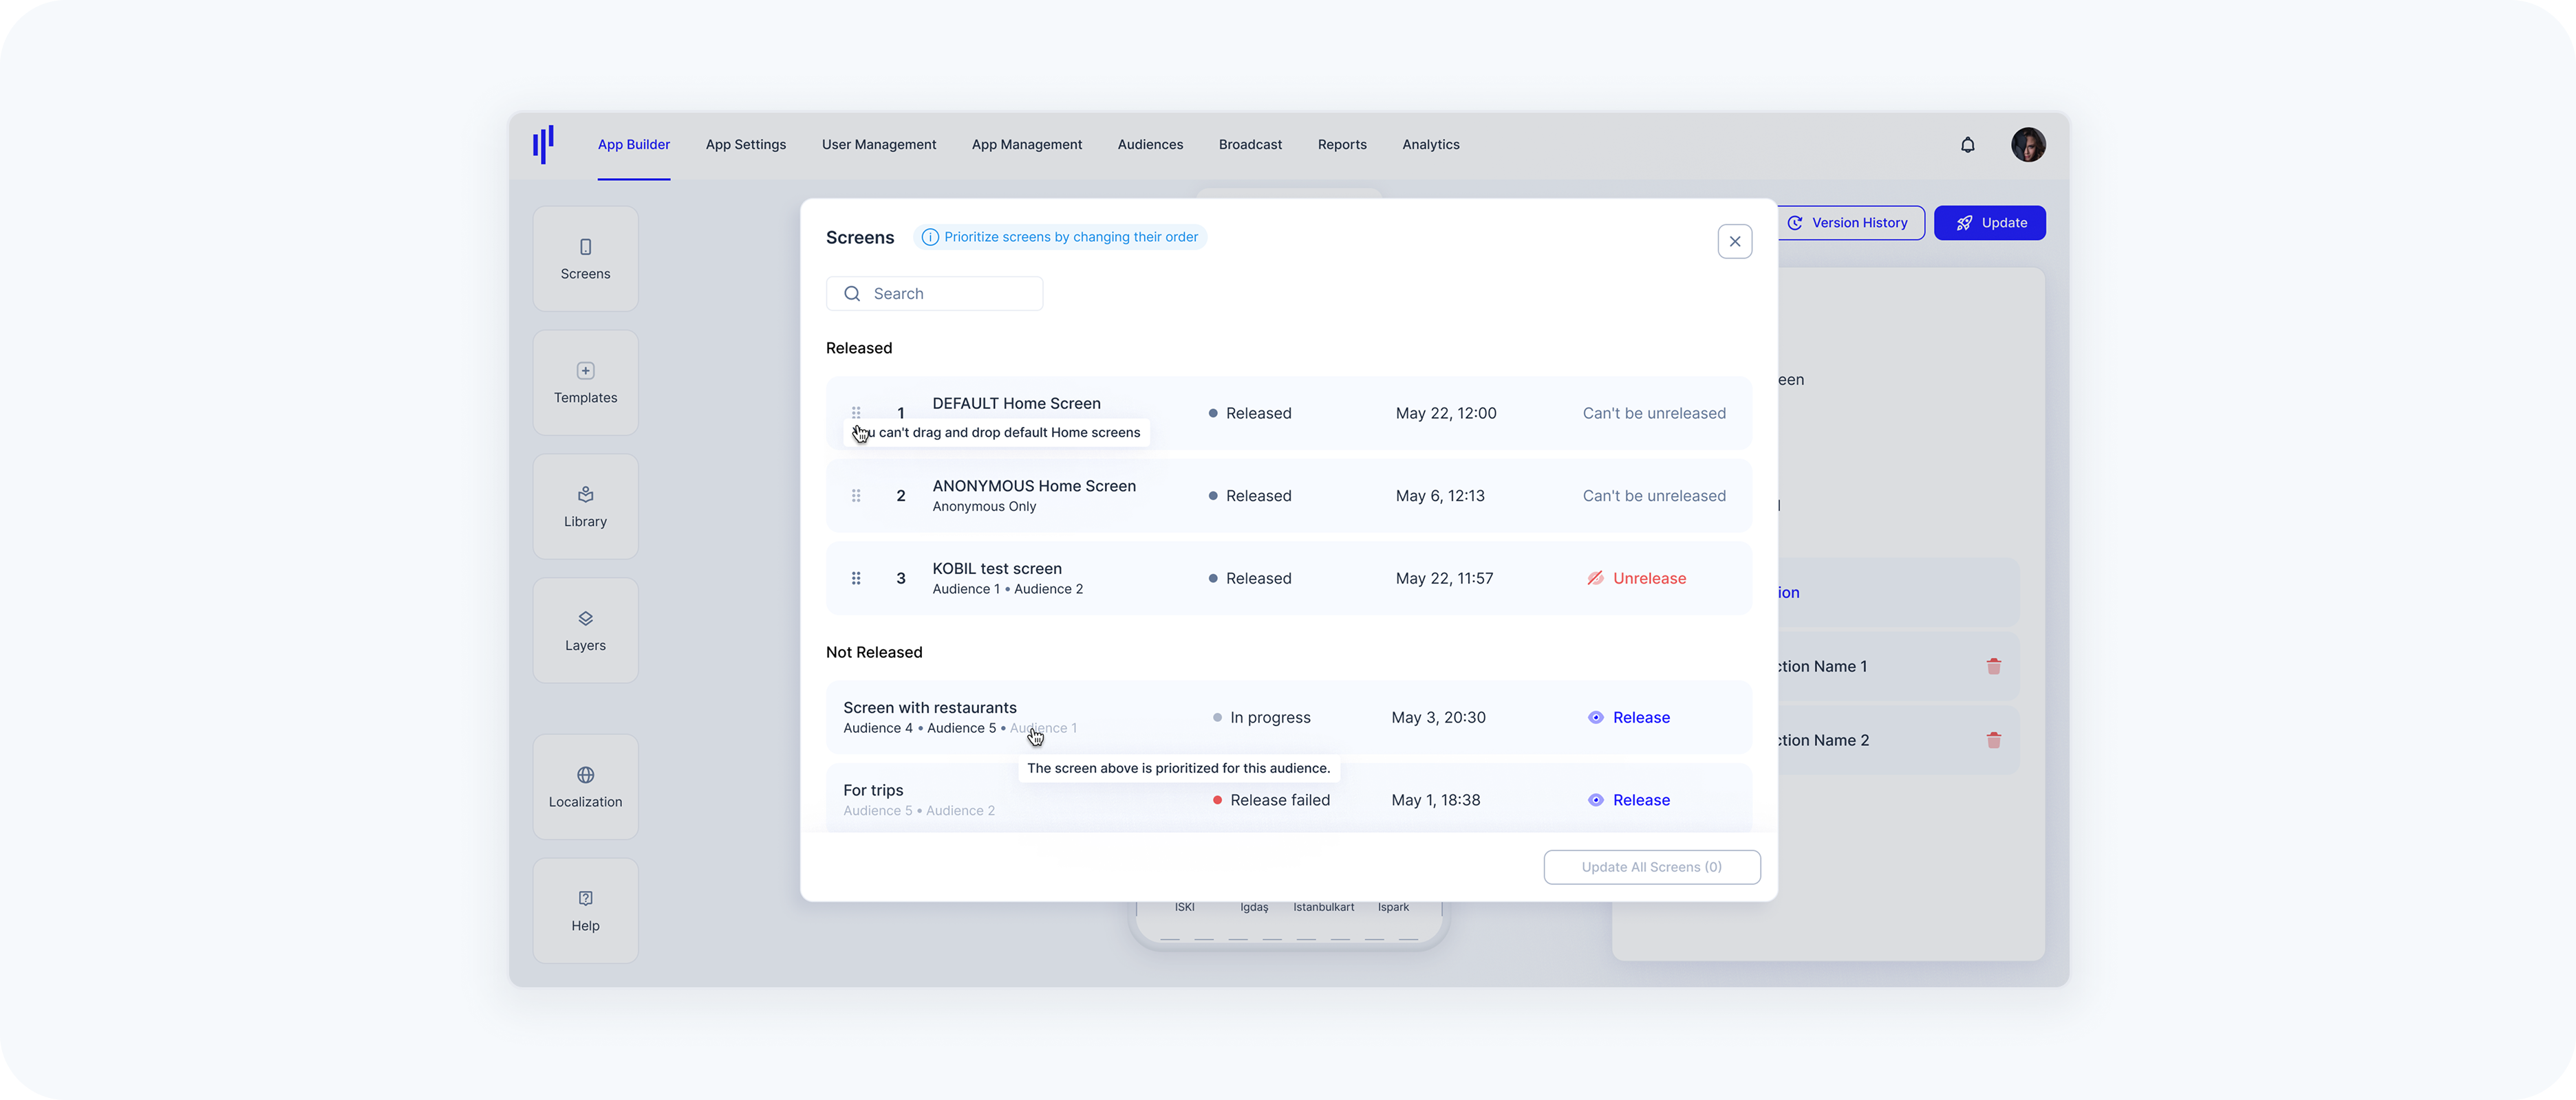Delete Section Name 2 with trash icon
2576x1100 pixels.
click(1993, 740)
